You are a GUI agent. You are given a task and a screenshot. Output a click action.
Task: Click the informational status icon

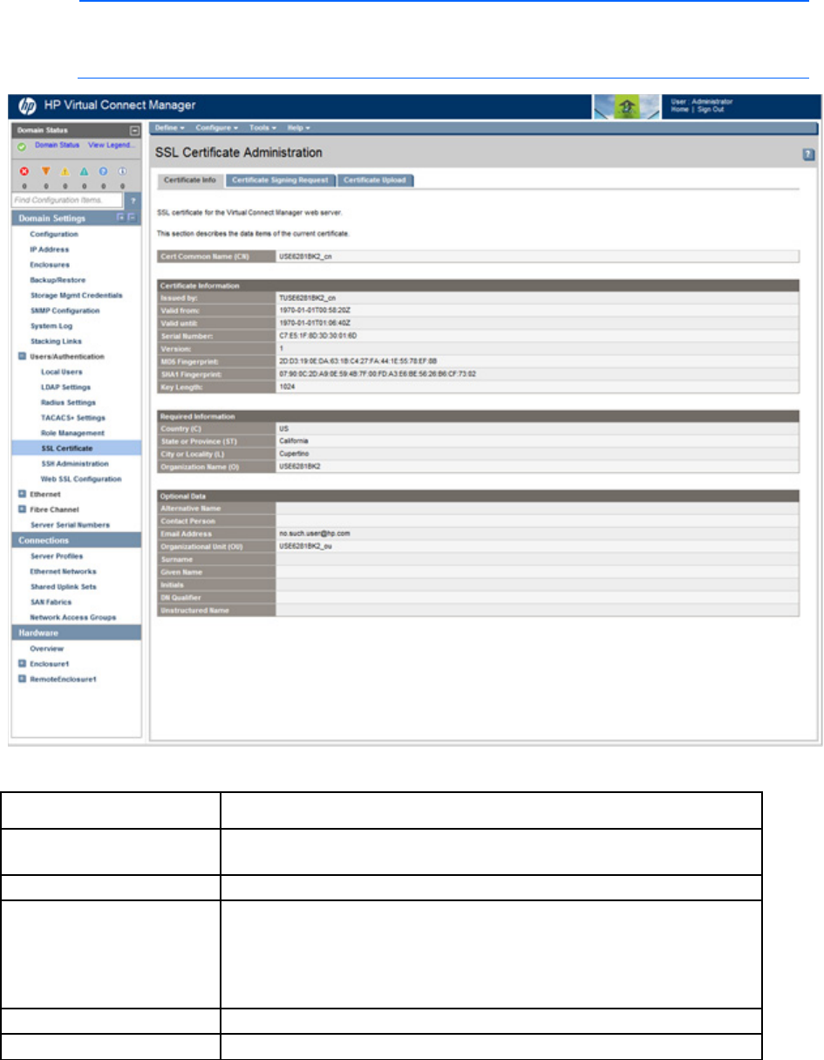point(123,173)
